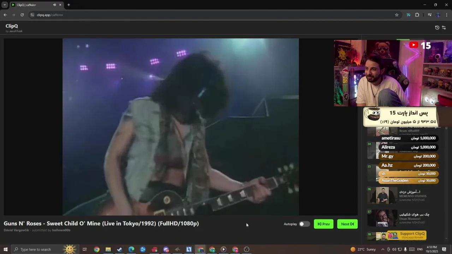Open the tab search dropdown

[5, 5]
